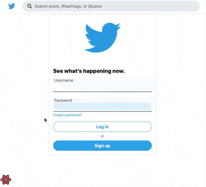Click the "See what's happening now." heading
The width and height of the screenshot is (206, 187).
tap(89, 71)
